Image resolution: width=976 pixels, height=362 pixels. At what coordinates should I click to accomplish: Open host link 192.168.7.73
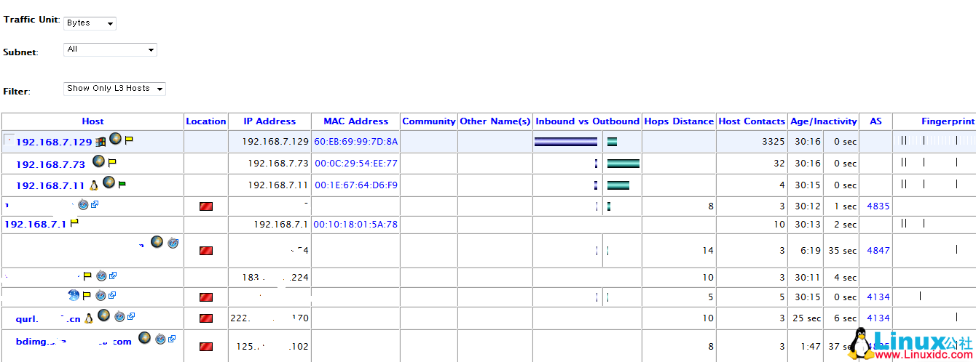[x=50, y=164]
